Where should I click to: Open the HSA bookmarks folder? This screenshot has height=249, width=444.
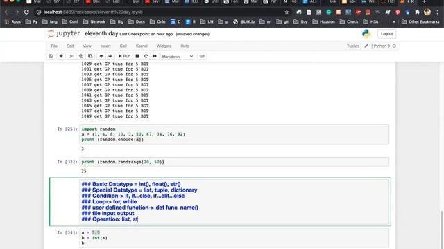[370, 21]
